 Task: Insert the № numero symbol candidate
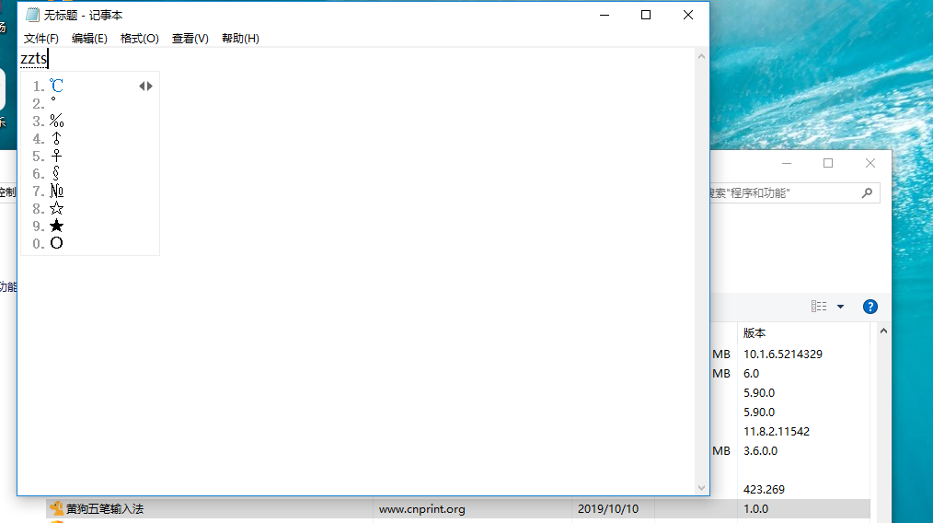pos(56,192)
